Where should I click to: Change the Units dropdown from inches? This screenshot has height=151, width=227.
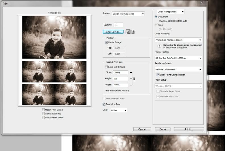tap(118, 110)
